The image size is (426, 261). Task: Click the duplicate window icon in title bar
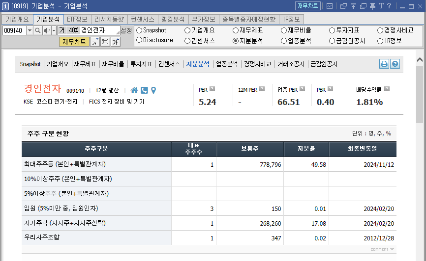click(x=363, y=6)
